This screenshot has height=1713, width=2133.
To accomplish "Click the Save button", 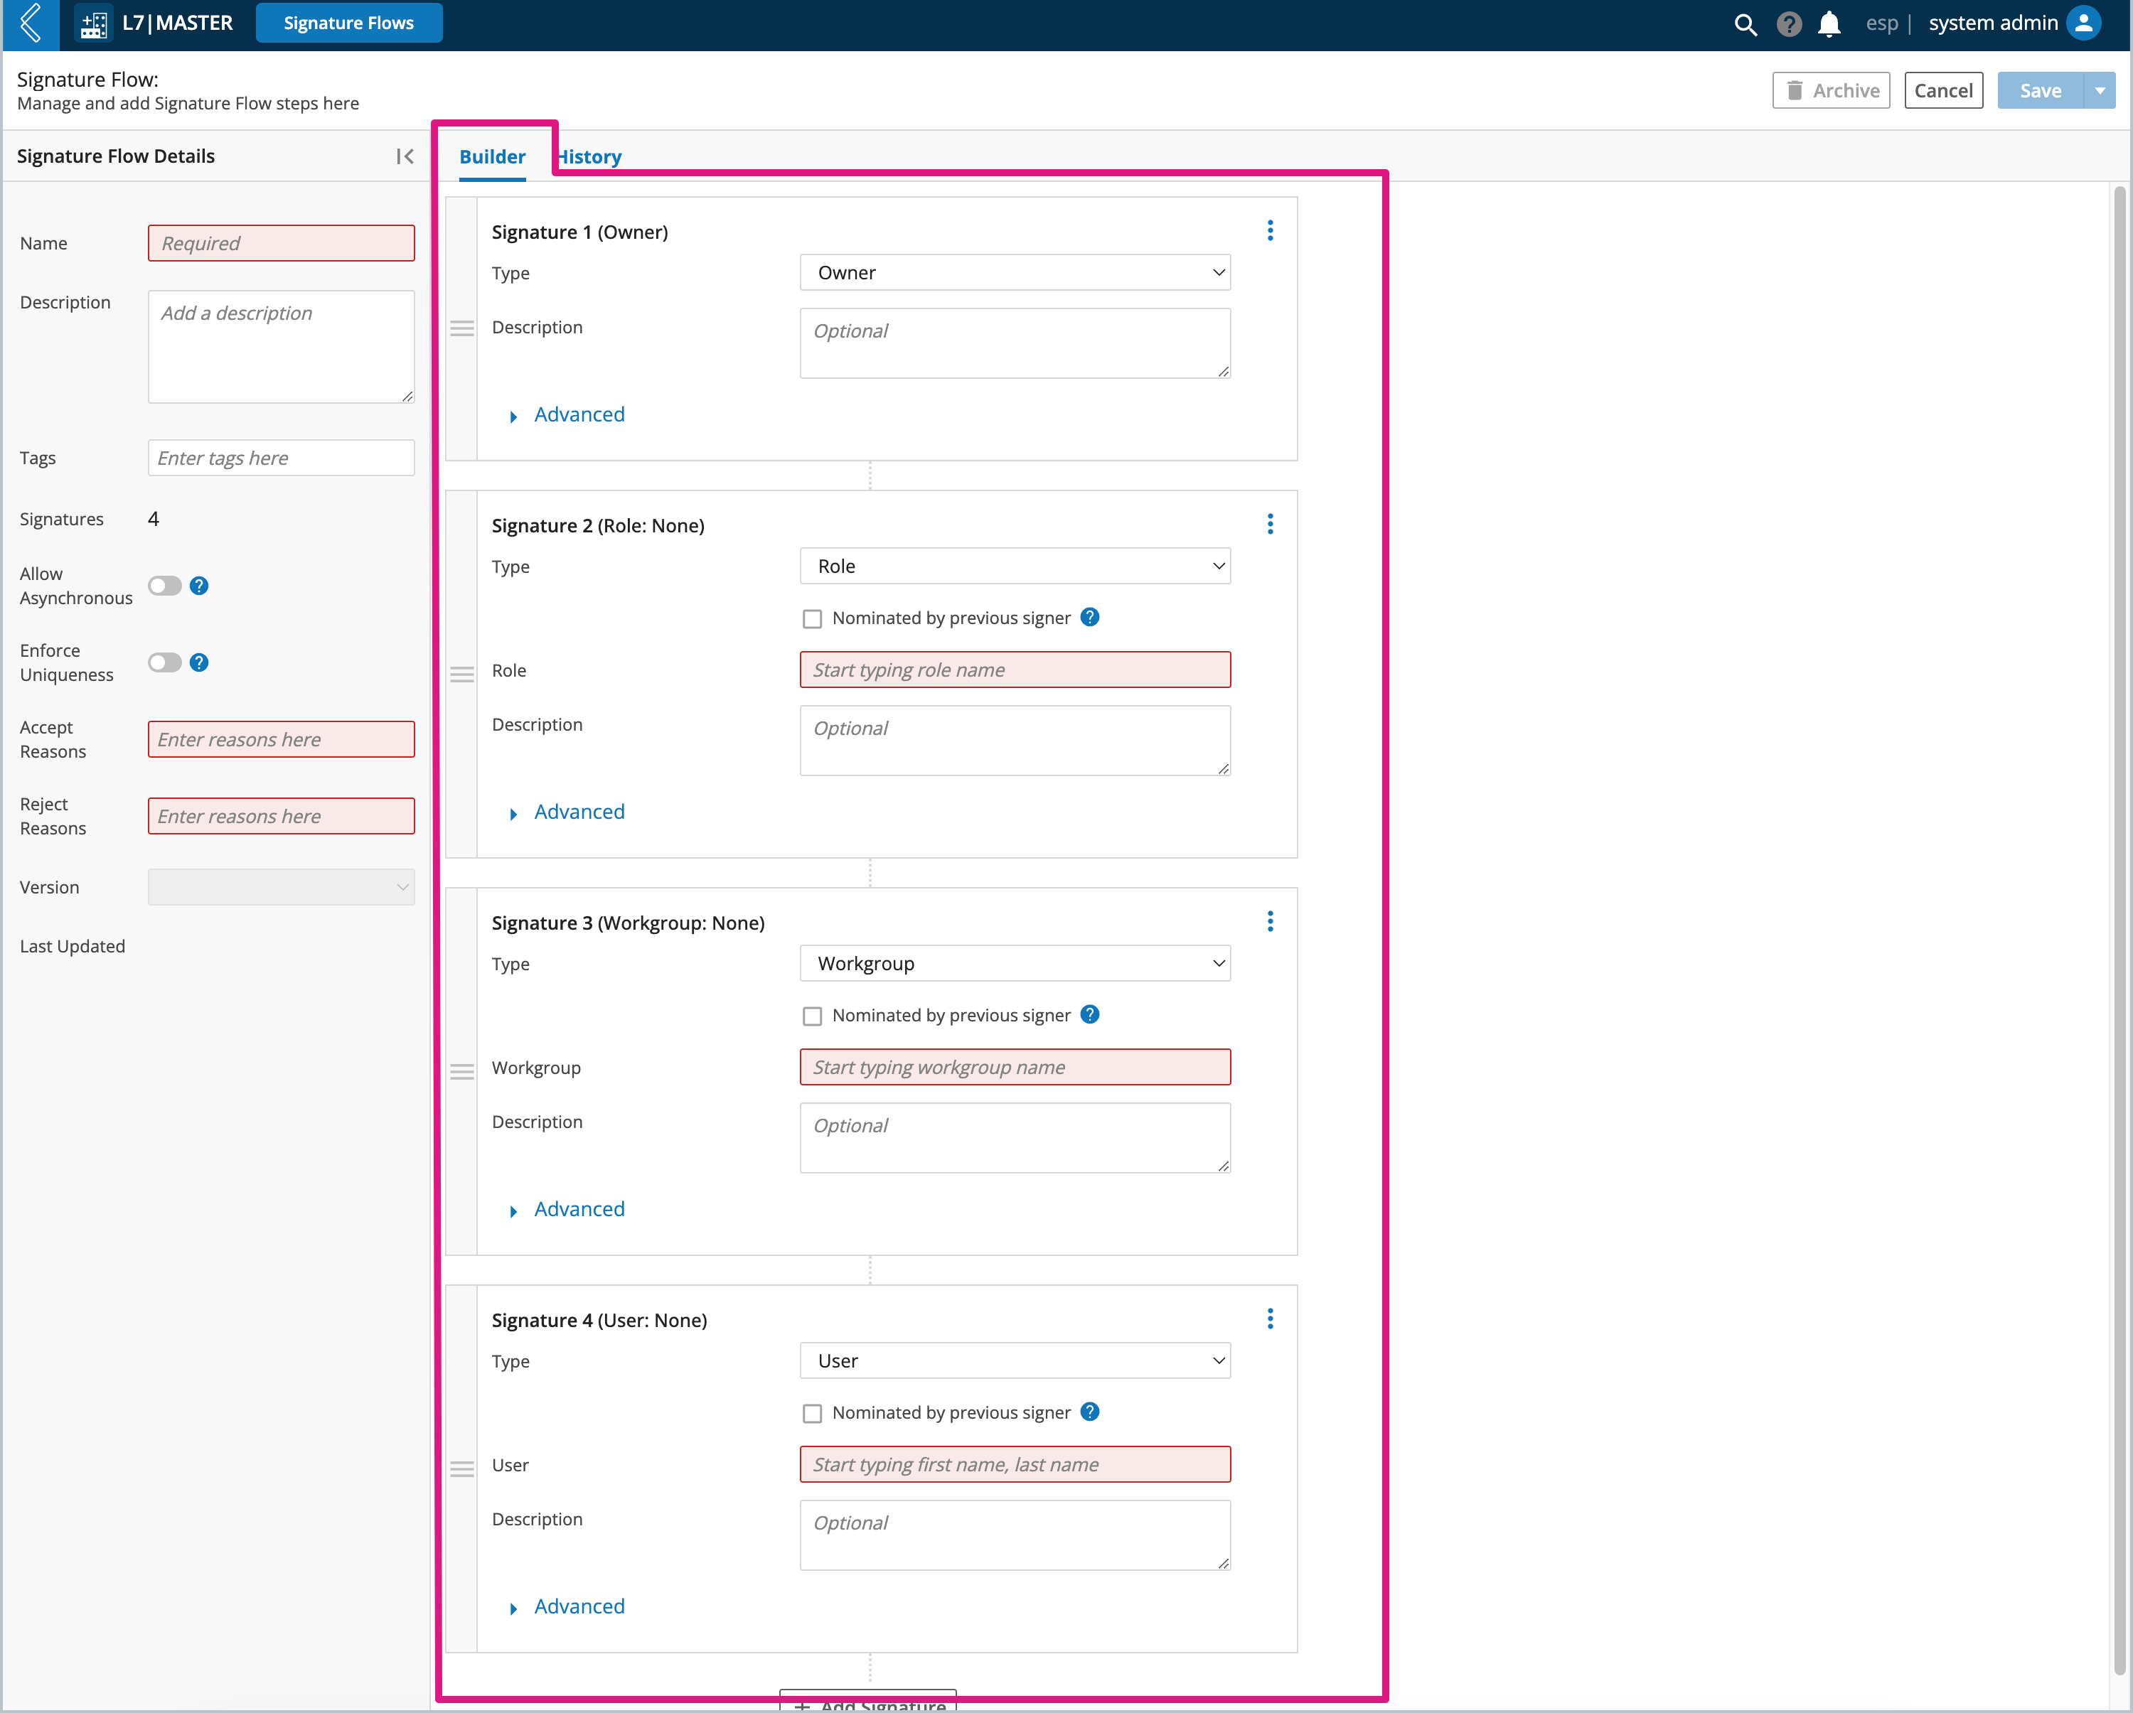I will click(x=2040, y=90).
